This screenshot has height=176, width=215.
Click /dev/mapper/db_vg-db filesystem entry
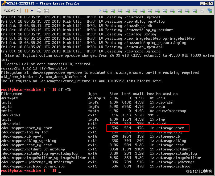tap(22, 137)
